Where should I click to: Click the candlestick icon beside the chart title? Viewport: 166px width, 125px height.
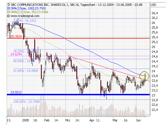tap(9, 5)
